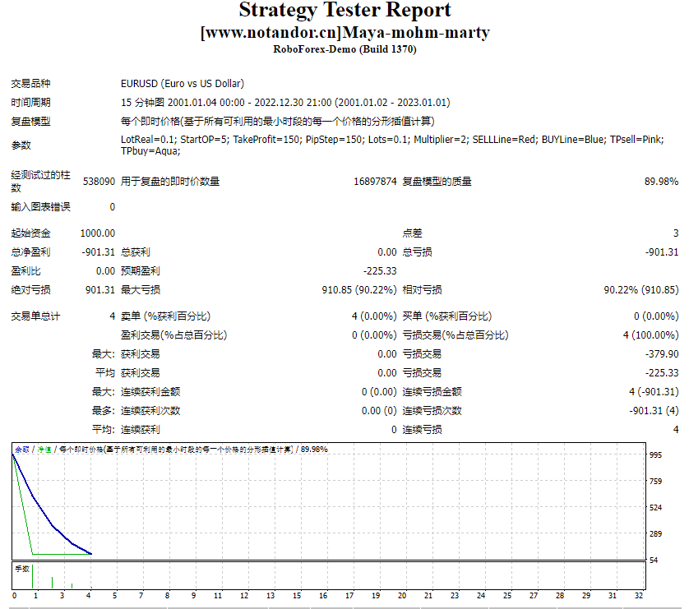
Task: Click the 起始资金 label
Action: point(30,233)
